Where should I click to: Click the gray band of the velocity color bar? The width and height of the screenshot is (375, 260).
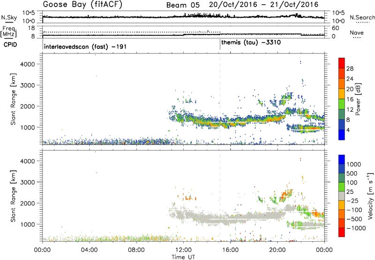[342, 196]
